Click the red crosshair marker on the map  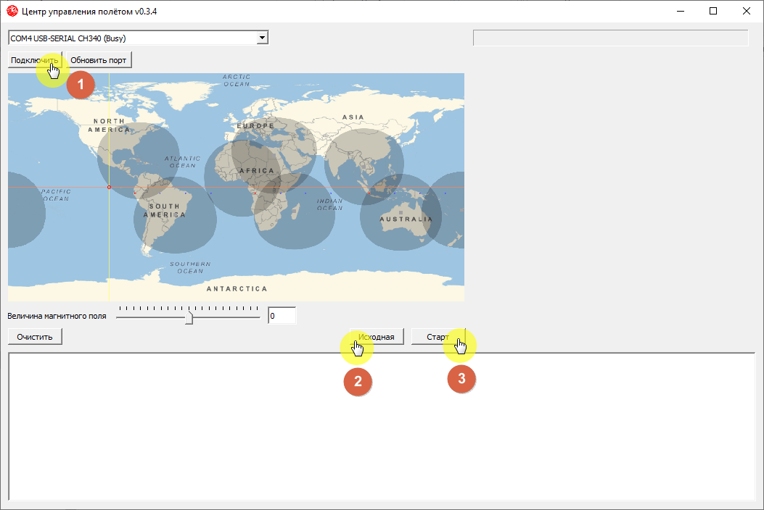click(109, 186)
